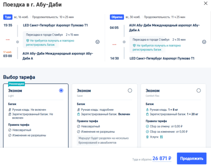Click Saver registered baggage suitcase icon
This screenshot has width=211, height=167.
(x=79, y=114)
